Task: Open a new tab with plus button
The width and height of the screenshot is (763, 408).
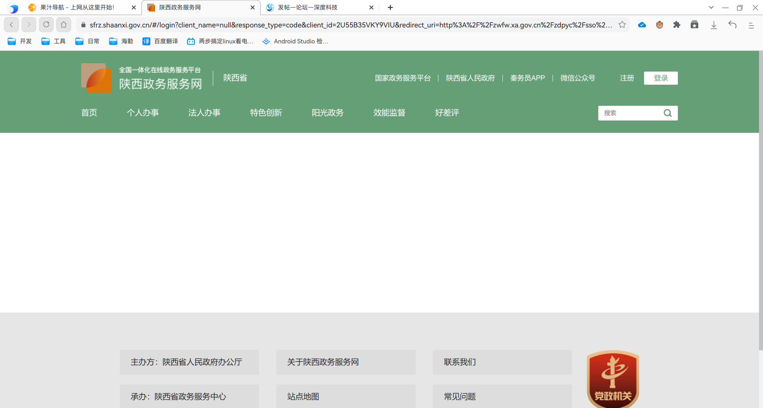Action: pyautogui.click(x=390, y=7)
